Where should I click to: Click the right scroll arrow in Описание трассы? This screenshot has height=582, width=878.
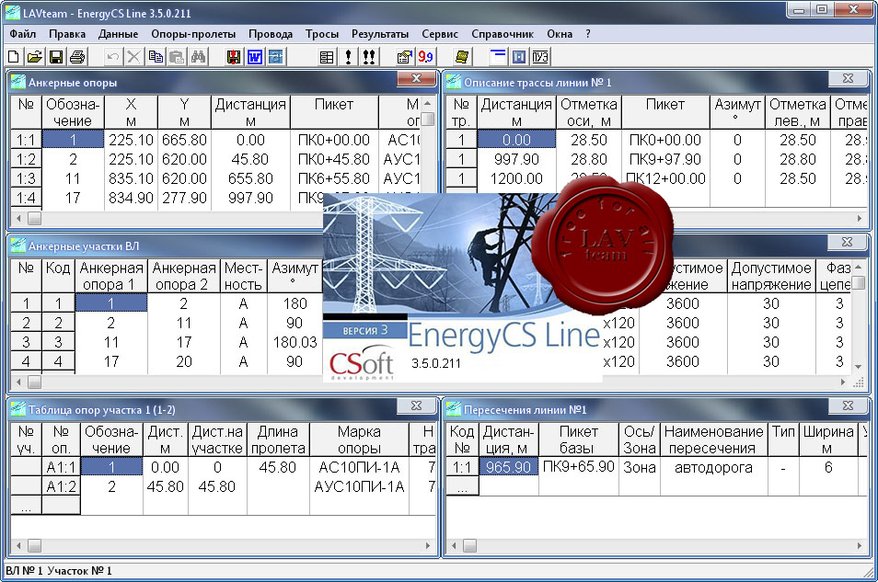coord(860,219)
